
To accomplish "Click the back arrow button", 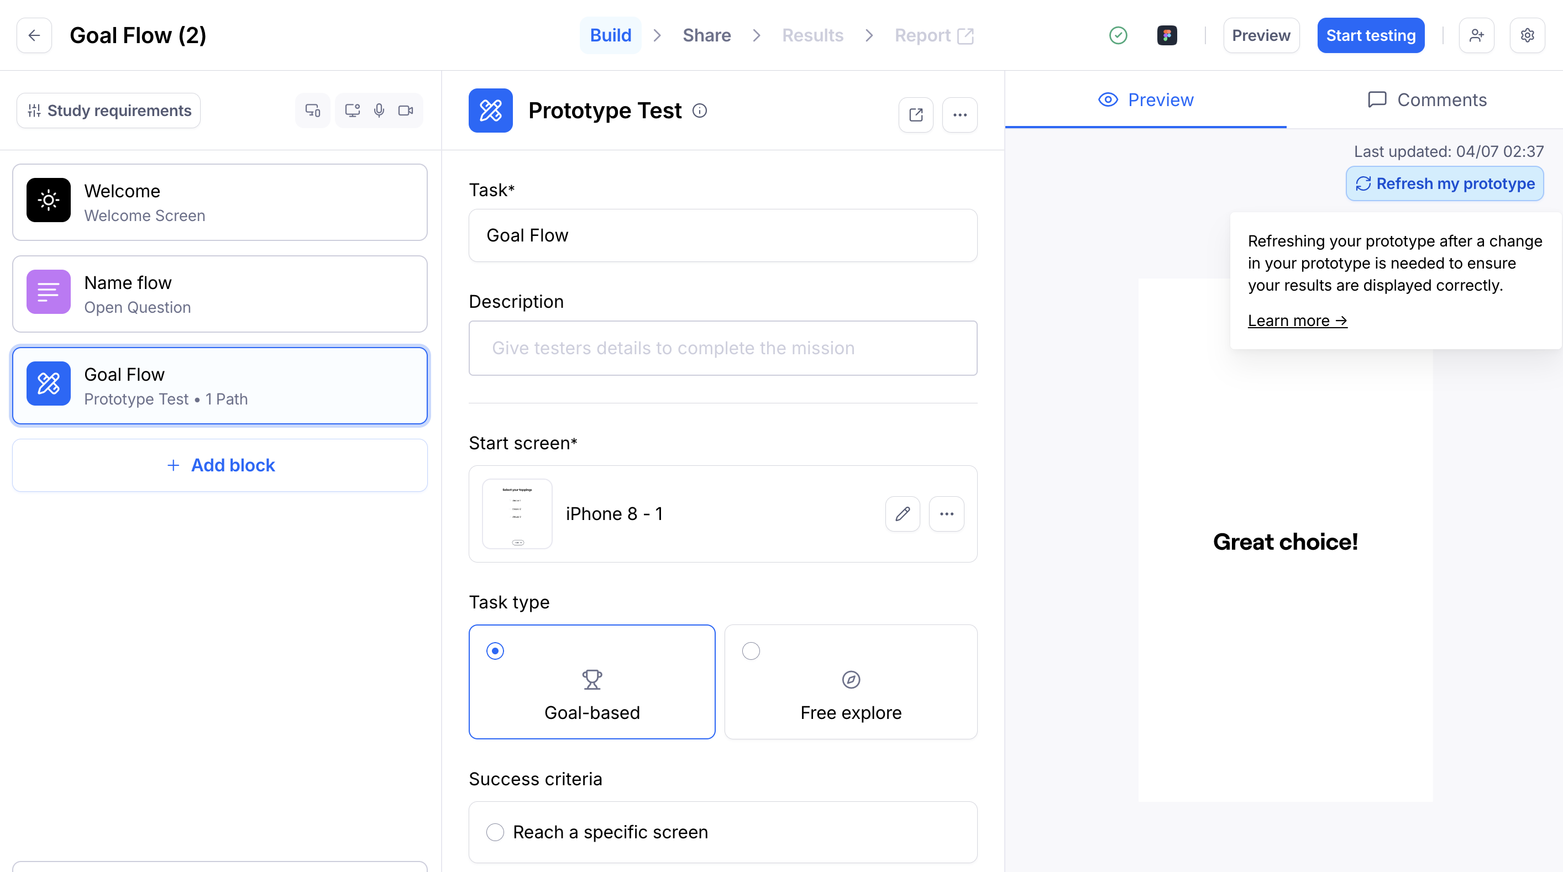I will pyautogui.click(x=34, y=35).
